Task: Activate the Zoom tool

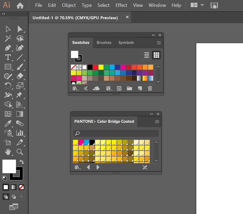Action: 20,152
